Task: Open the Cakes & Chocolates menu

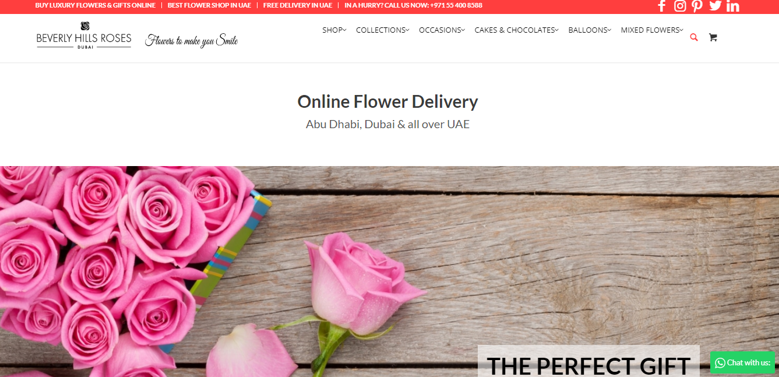Action: coord(516,30)
